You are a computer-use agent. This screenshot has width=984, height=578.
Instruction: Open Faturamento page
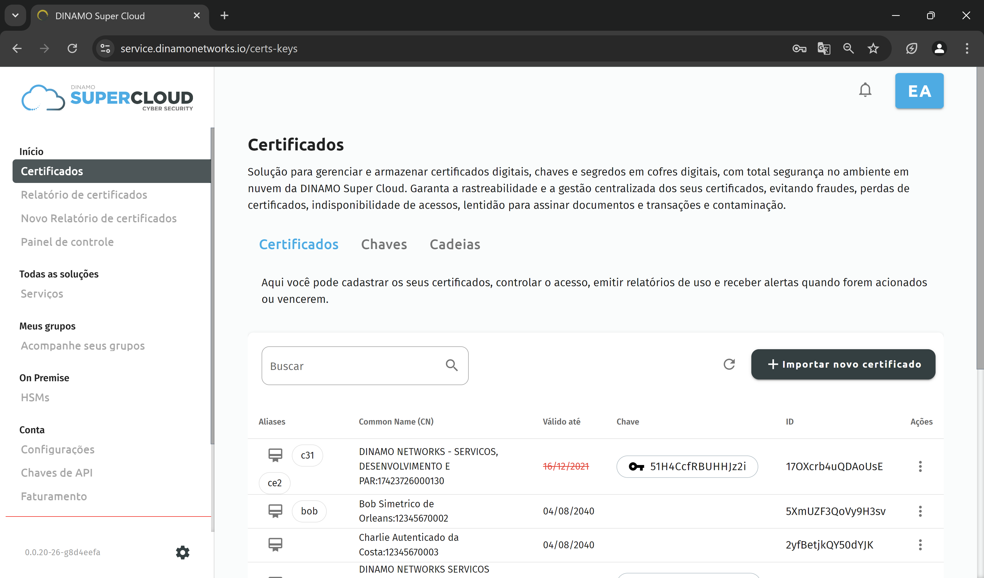[x=54, y=496]
